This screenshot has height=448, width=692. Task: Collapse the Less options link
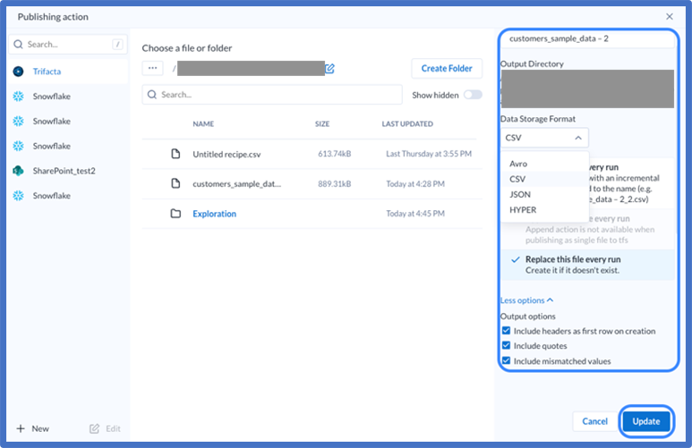[x=526, y=300]
